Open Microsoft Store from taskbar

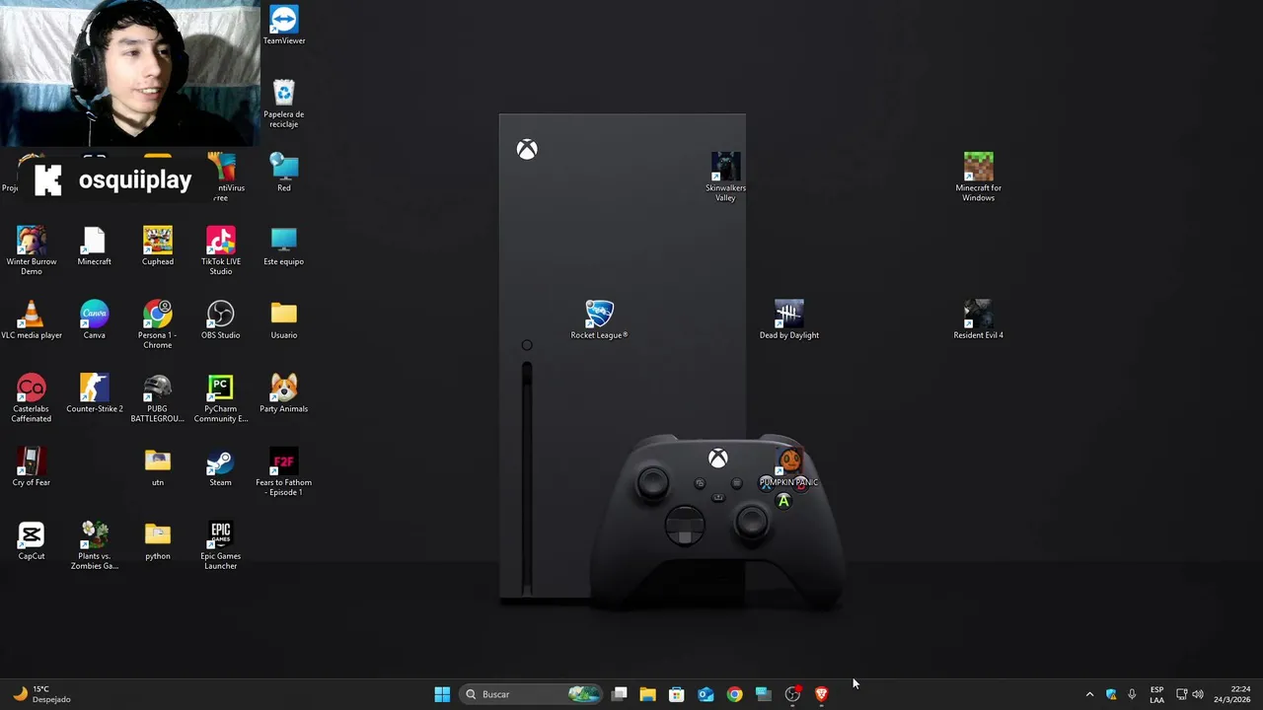point(676,694)
